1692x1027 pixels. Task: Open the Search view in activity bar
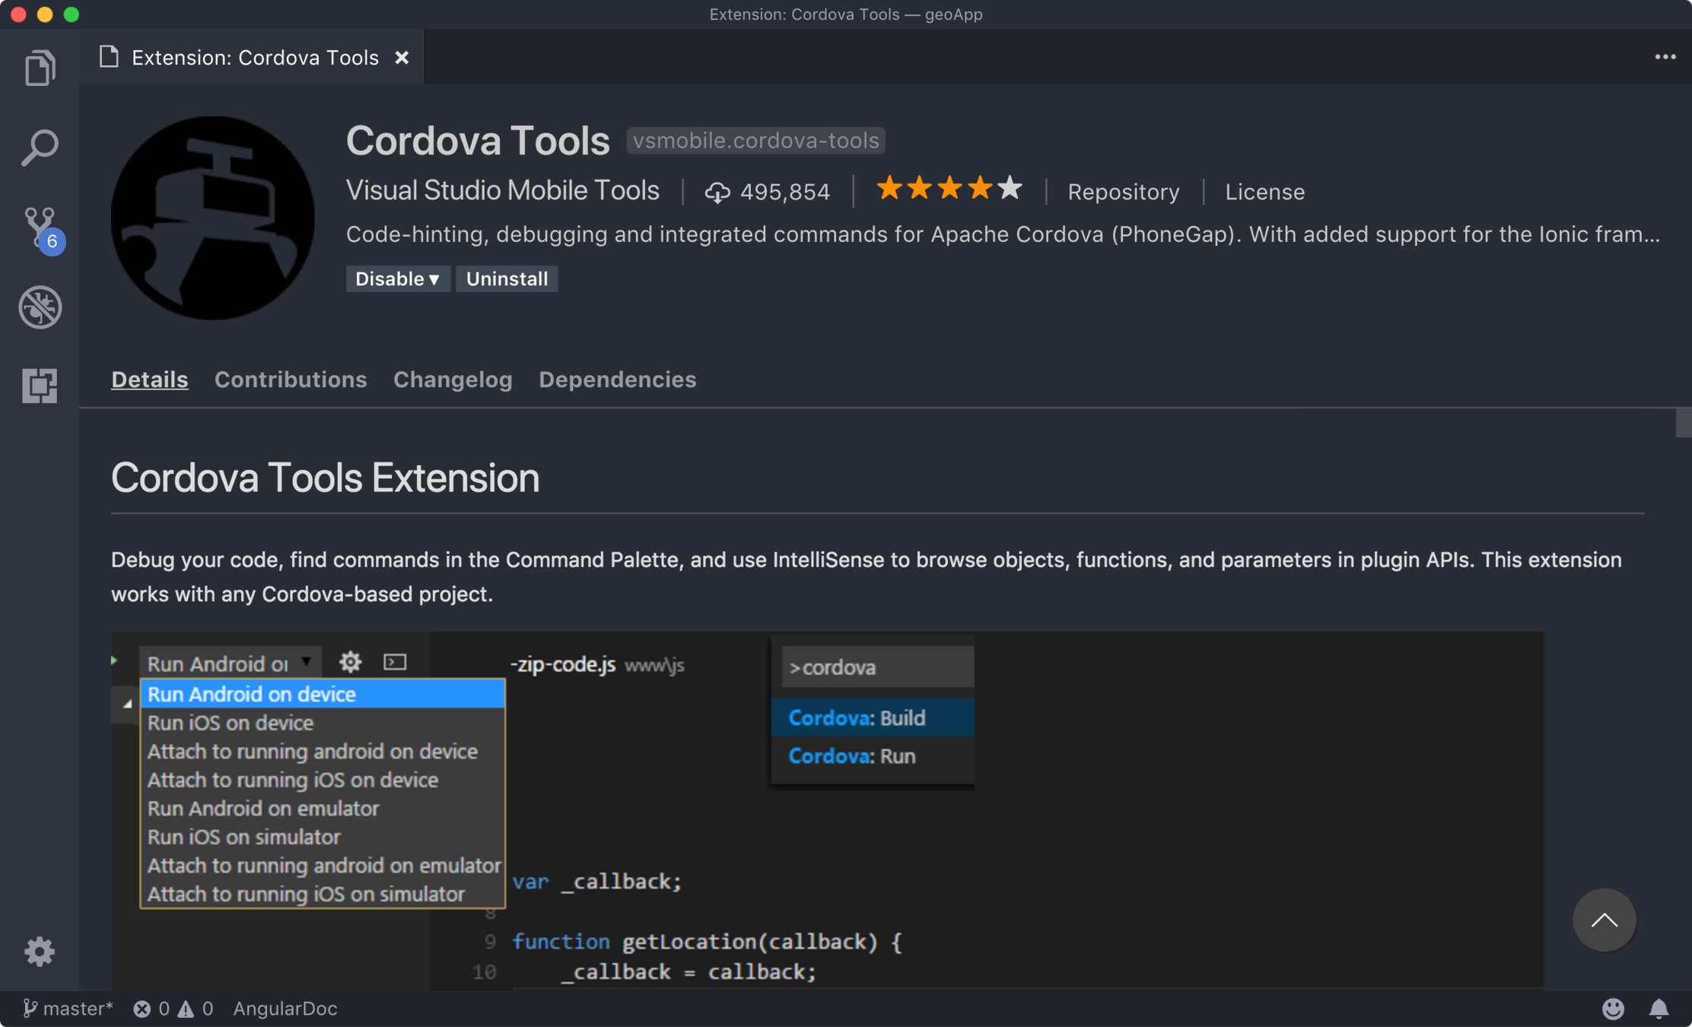pos(40,148)
